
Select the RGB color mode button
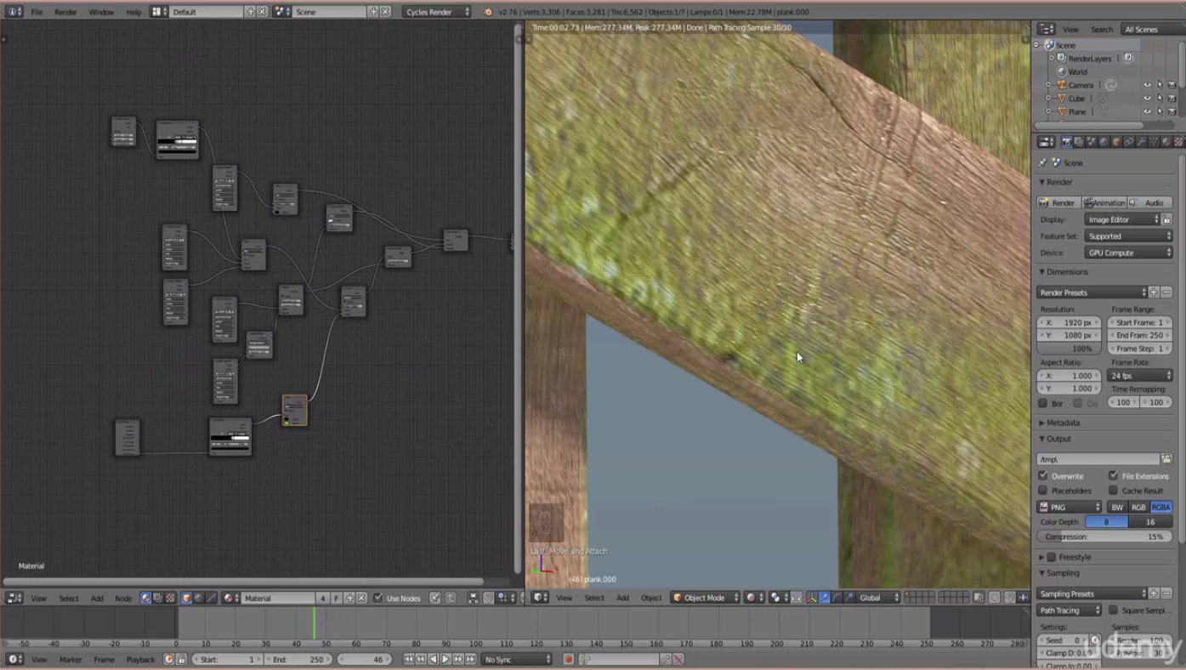[1138, 508]
